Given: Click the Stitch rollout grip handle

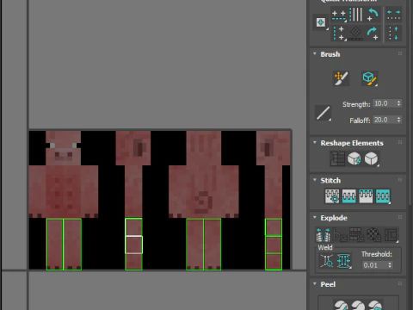Looking at the screenshot, I should click(x=400, y=180).
